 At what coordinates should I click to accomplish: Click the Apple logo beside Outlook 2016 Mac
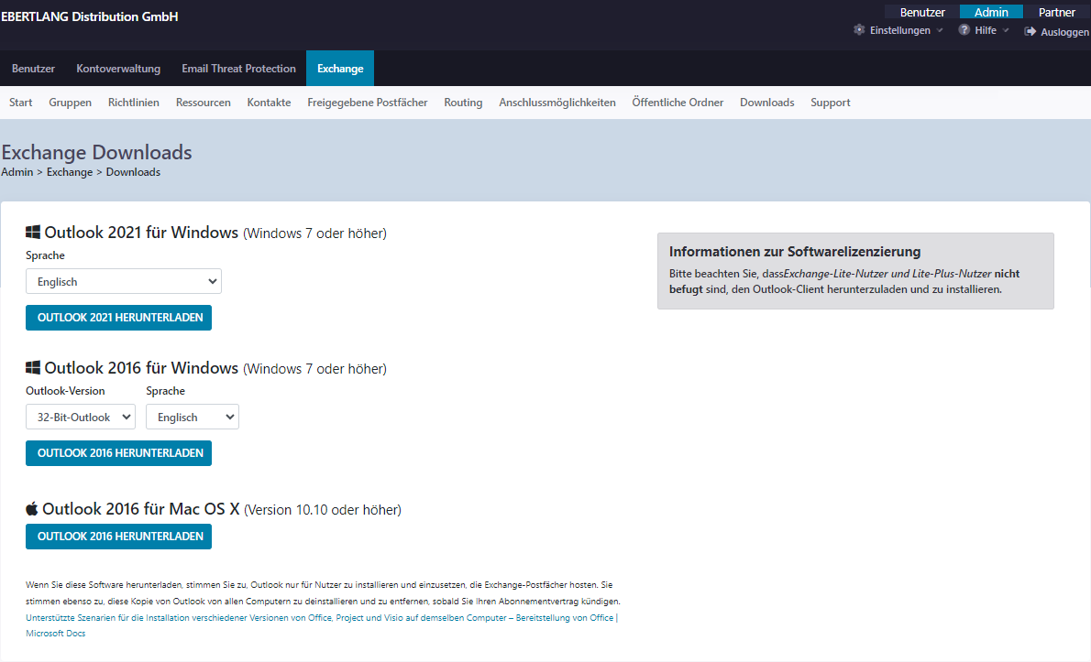click(32, 508)
